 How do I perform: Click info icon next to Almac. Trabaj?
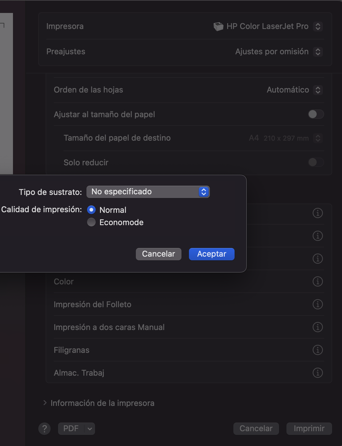(318, 373)
